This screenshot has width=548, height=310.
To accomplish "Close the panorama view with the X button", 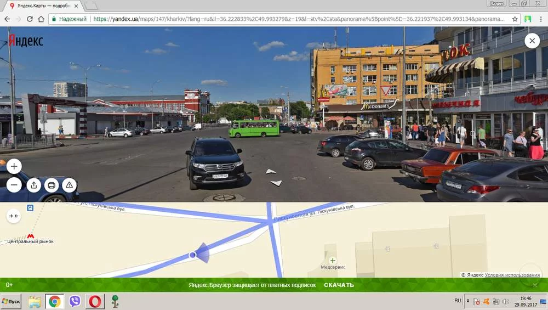I will (x=532, y=41).
